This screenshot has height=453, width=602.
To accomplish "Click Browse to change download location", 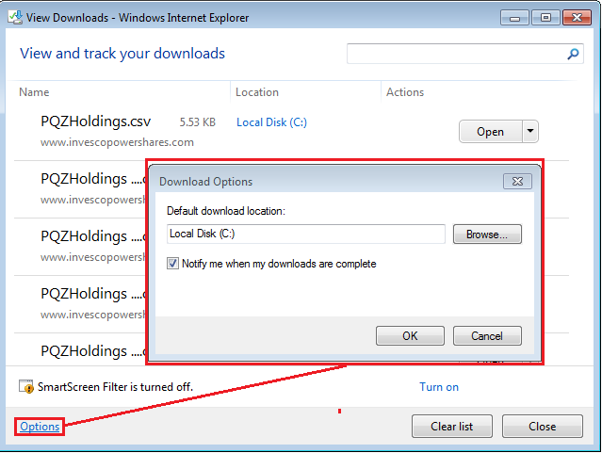I will click(x=487, y=235).
